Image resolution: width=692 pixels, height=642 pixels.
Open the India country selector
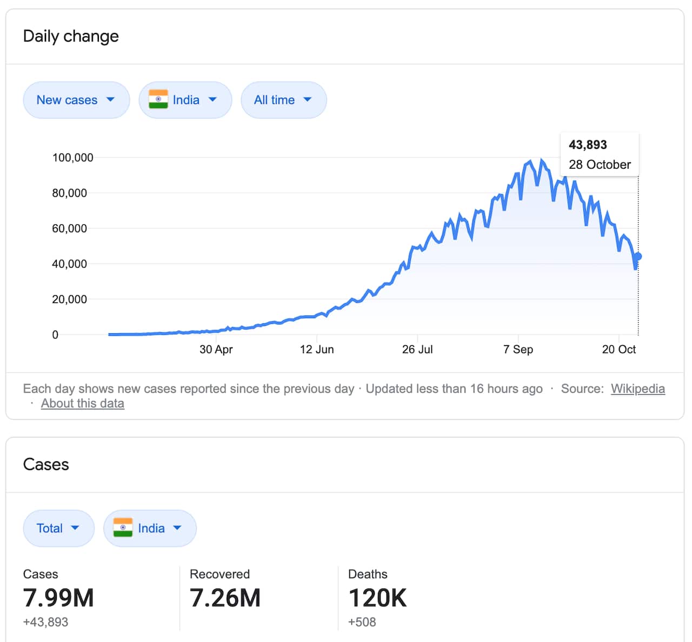click(x=185, y=100)
